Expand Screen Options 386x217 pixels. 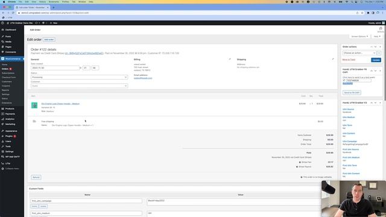(359, 36)
